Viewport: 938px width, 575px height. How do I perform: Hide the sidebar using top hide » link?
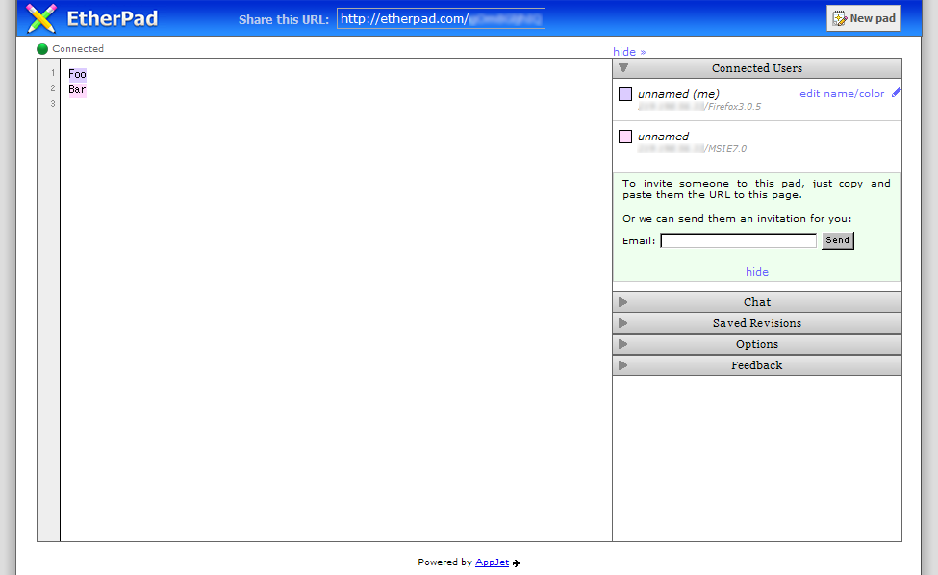(629, 52)
